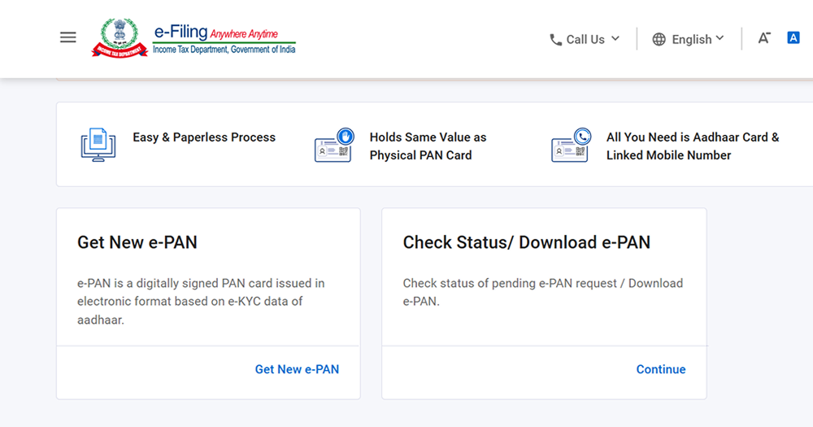Click the globe language icon

659,39
